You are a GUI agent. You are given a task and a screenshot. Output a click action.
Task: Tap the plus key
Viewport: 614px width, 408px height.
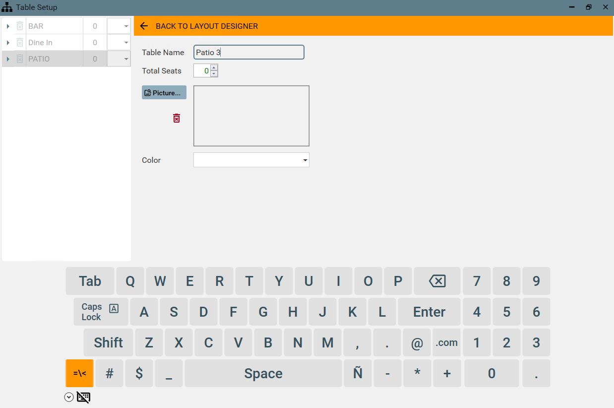(447, 373)
